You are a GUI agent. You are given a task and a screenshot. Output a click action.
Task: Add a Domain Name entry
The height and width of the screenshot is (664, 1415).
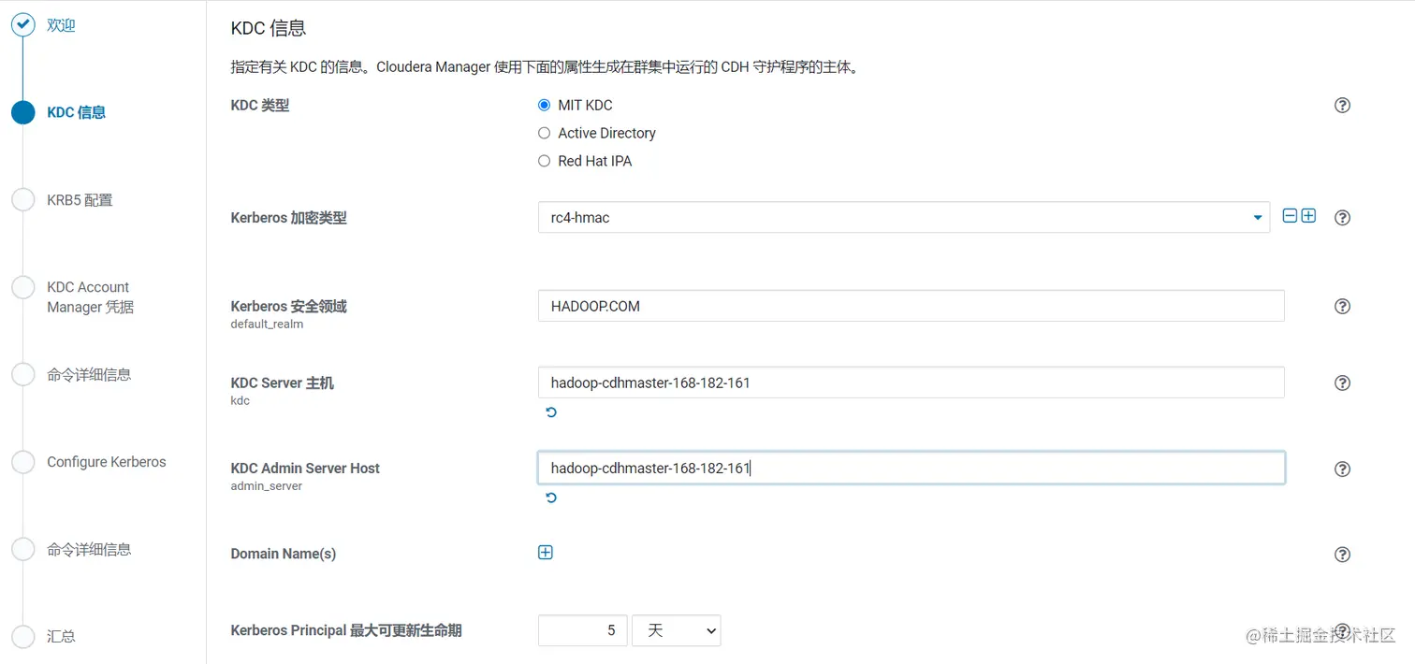coord(546,553)
